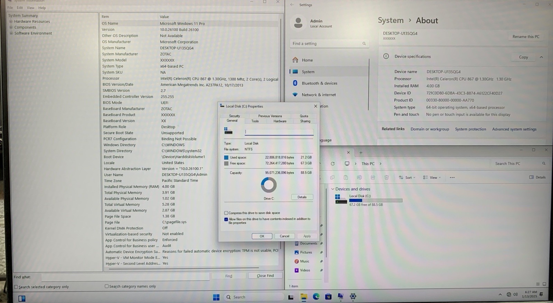Open the Settings gear on the taskbar
This screenshot has height=303, width=553.
tap(353, 296)
